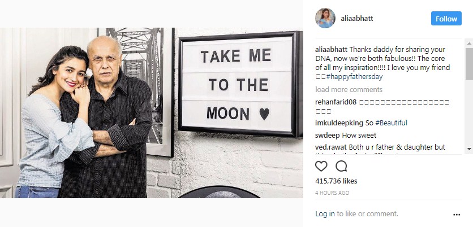Click the comments scrollbar down arrow
The image size is (473, 227).
coord(469,148)
